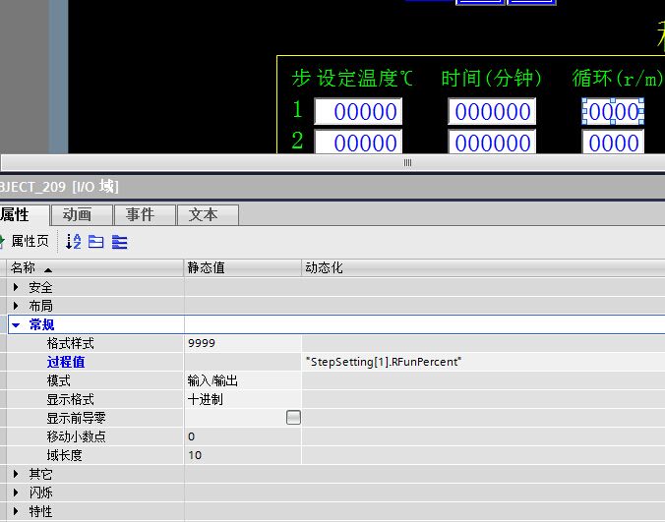Select the 移动小数点 property row label
The height and width of the screenshot is (522, 665).
click(x=77, y=436)
